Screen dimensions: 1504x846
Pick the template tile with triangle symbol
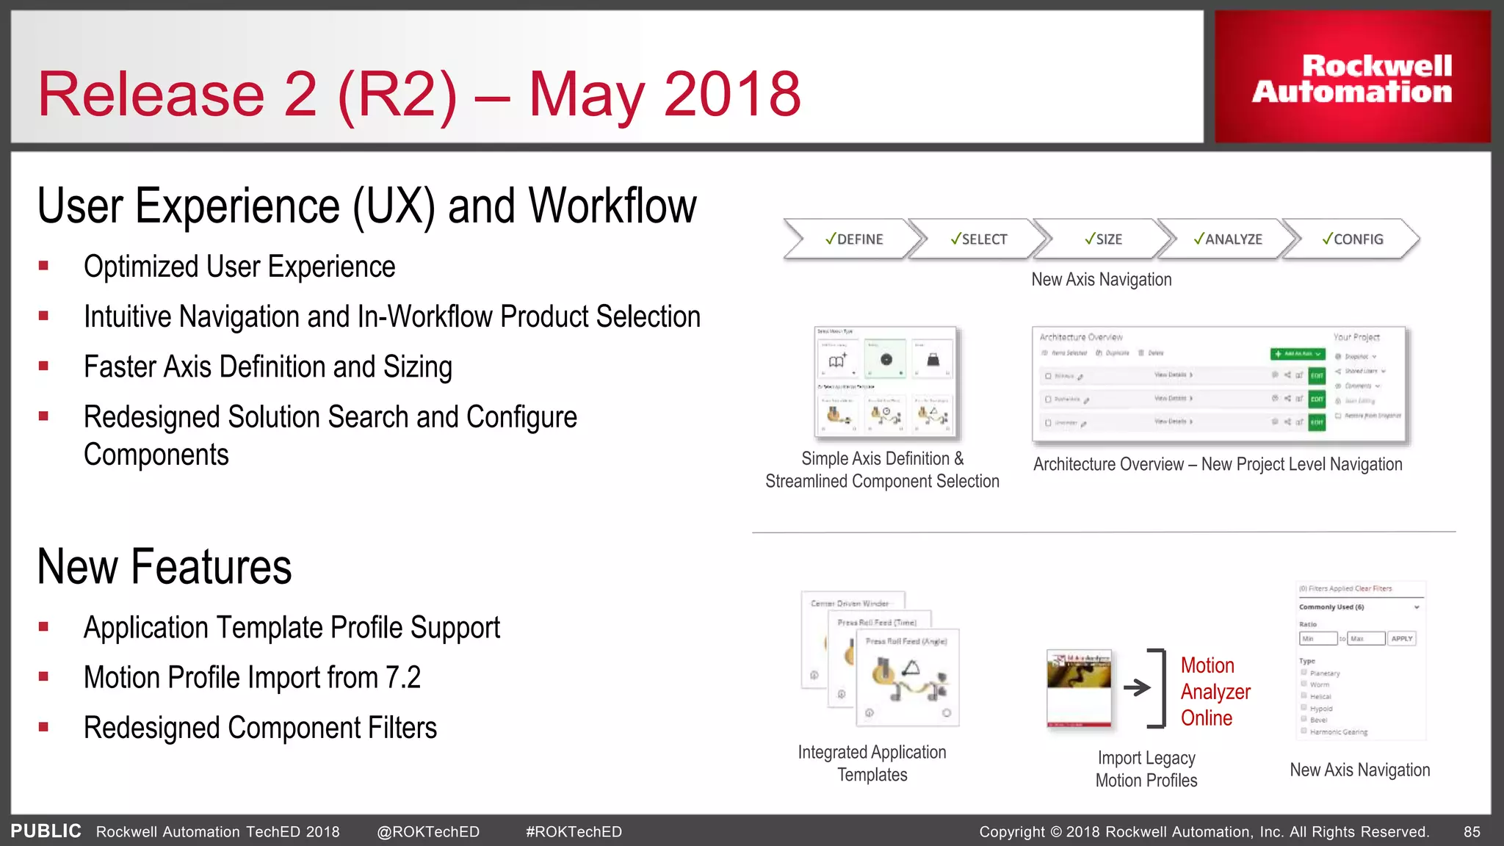coord(933,414)
